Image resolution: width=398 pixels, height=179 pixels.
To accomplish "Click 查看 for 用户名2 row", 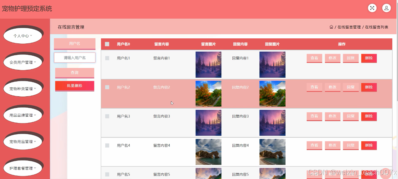I will click(x=314, y=87).
